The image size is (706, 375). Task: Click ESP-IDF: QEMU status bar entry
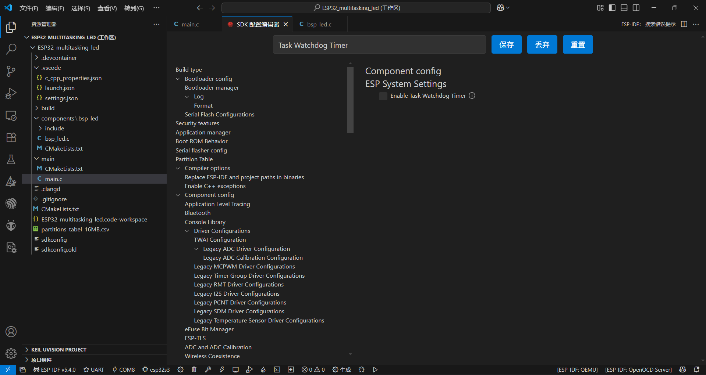click(x=577, y=370)
